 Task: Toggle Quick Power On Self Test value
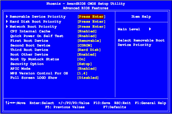click(87, 36)
